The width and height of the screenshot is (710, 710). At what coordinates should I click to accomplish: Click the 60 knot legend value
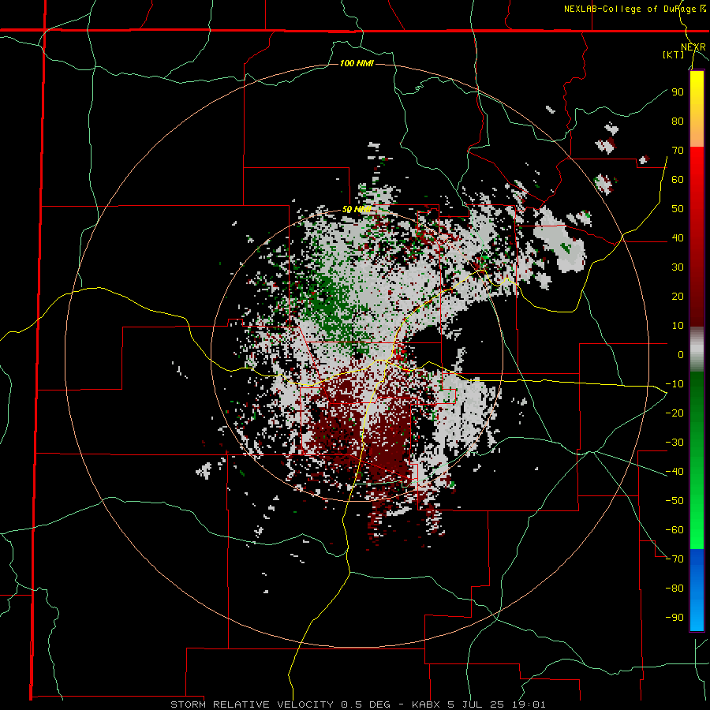coord(678,179)
